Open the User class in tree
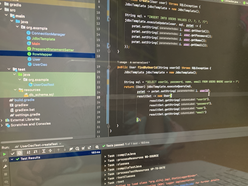 coord(36,60)
